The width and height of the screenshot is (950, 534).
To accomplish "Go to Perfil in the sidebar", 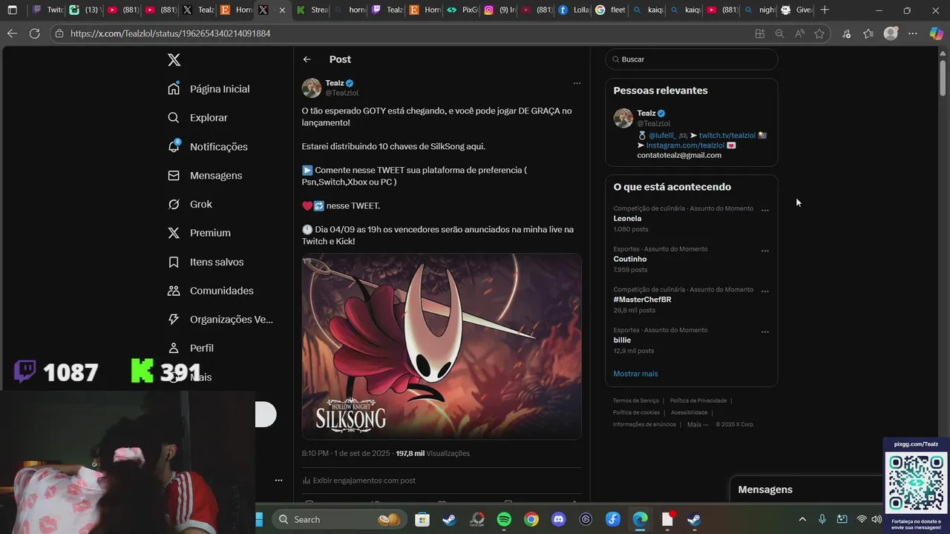I will click(191, 348).
